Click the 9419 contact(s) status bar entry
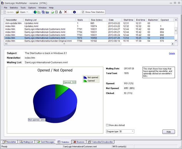This screenshot has width=182, height=149. click(x=119, y=147)
